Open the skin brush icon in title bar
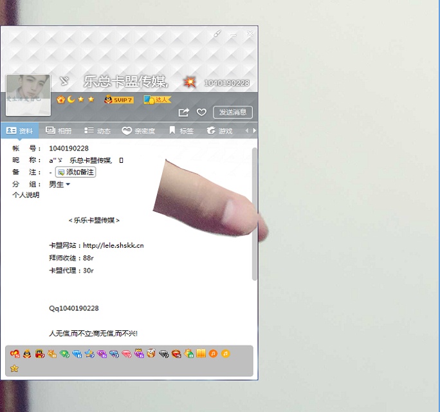This screenshot has height=412, width=440. pos(217,33)
